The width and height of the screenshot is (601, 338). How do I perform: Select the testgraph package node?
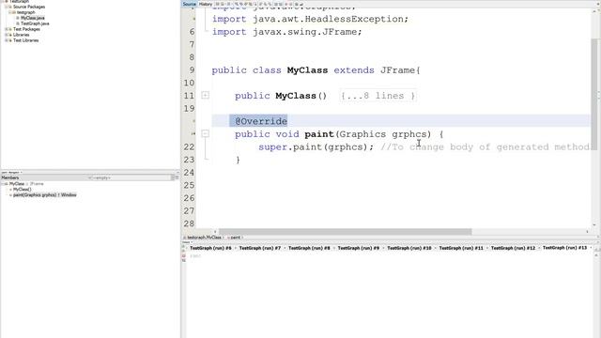(25, 12)
